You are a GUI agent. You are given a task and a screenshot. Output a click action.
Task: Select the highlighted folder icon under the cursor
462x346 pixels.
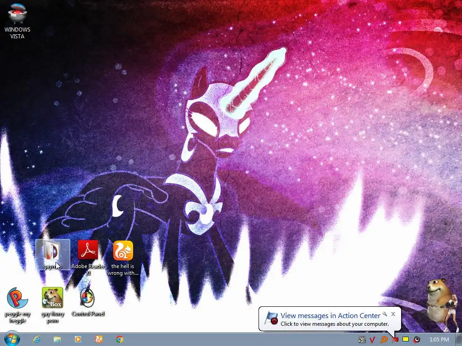coord(53,255)
